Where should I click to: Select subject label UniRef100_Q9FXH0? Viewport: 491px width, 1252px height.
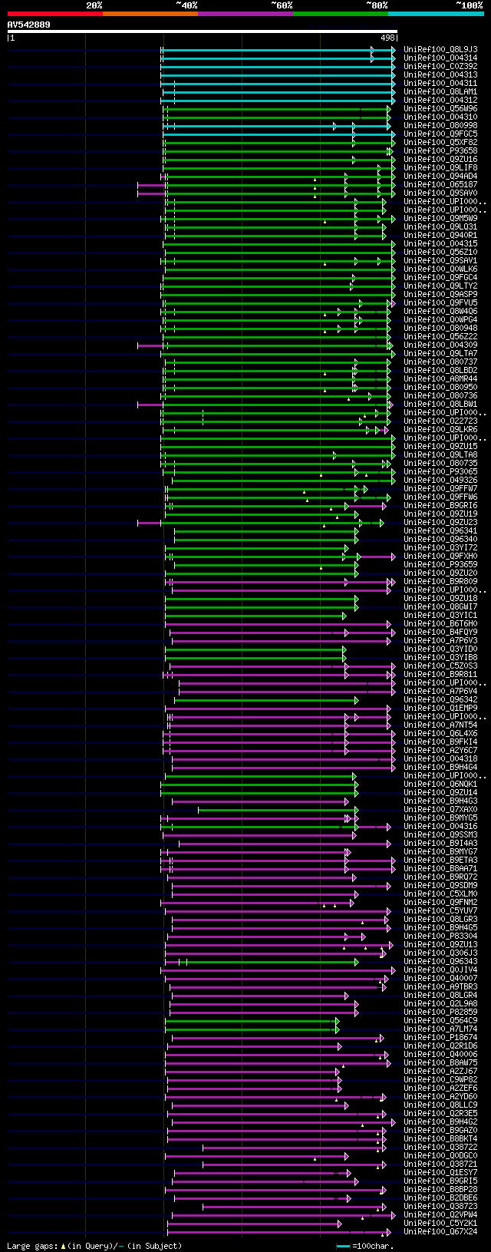440,556
